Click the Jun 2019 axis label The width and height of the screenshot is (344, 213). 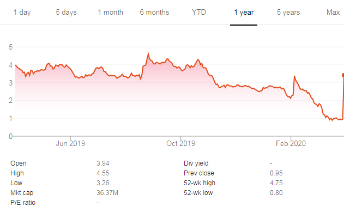(70, 143)
